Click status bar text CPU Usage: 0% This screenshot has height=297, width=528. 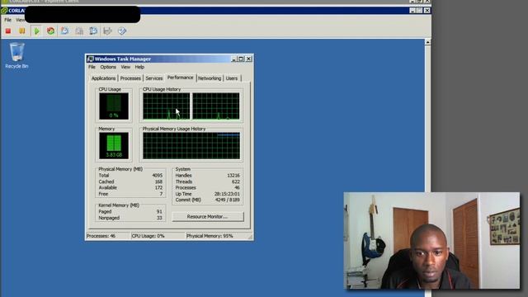(x=148, y=236)
